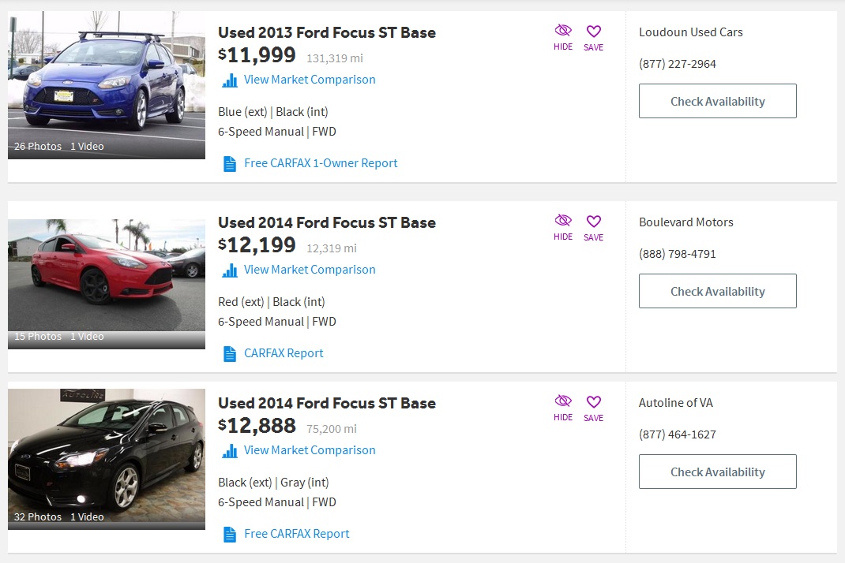Screen dimensions: 845x563
Task: Hide the black $12,888 Focus ST listing
Action: pyautogui.click(x=563, y=408)
